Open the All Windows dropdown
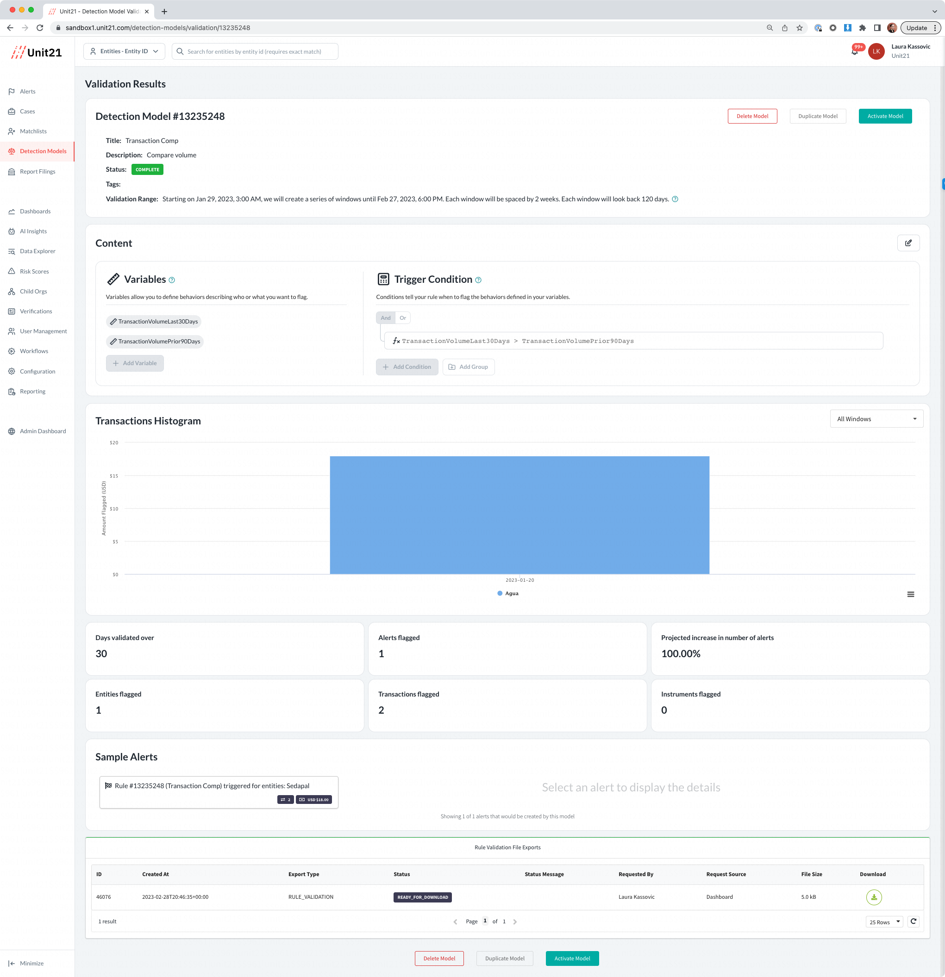 click(x=876, y=419)
